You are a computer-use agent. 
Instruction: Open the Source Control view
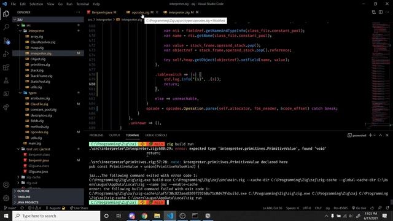coord(6,41)
